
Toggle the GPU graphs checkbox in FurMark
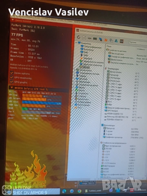[x=12, y=82]
